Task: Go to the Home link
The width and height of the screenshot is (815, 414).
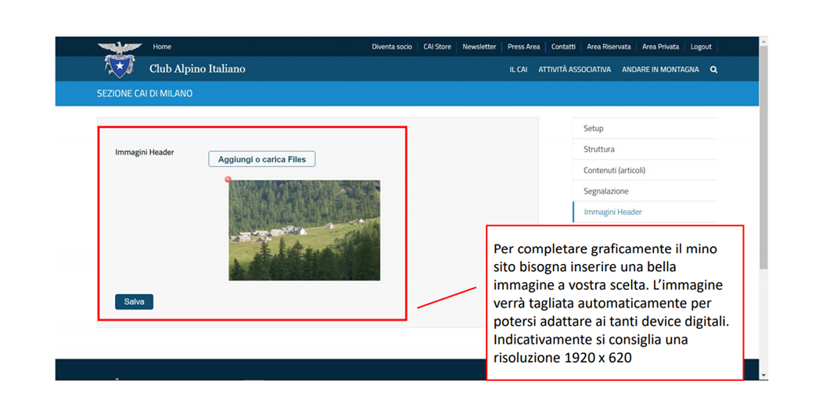Action: (162, 47)
